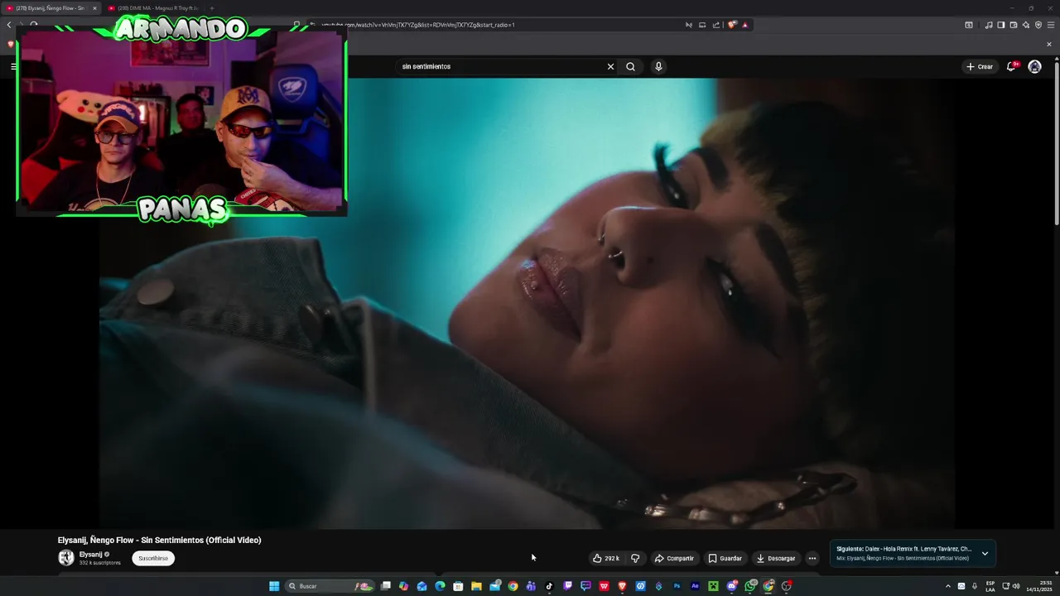Screen dimensions: 1060x596
Task: Dismiss the infobar with its X button
Action: point(1049,44)
